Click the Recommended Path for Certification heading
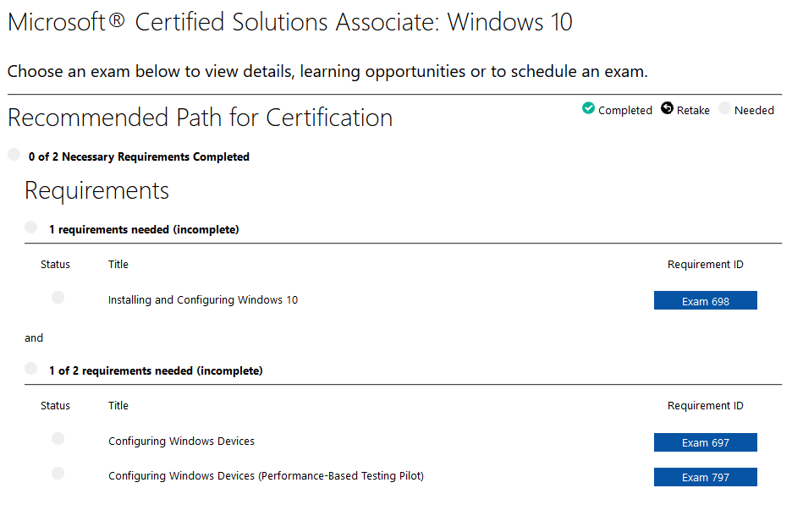Screen dimensions: 803x510 coord(201,118)
